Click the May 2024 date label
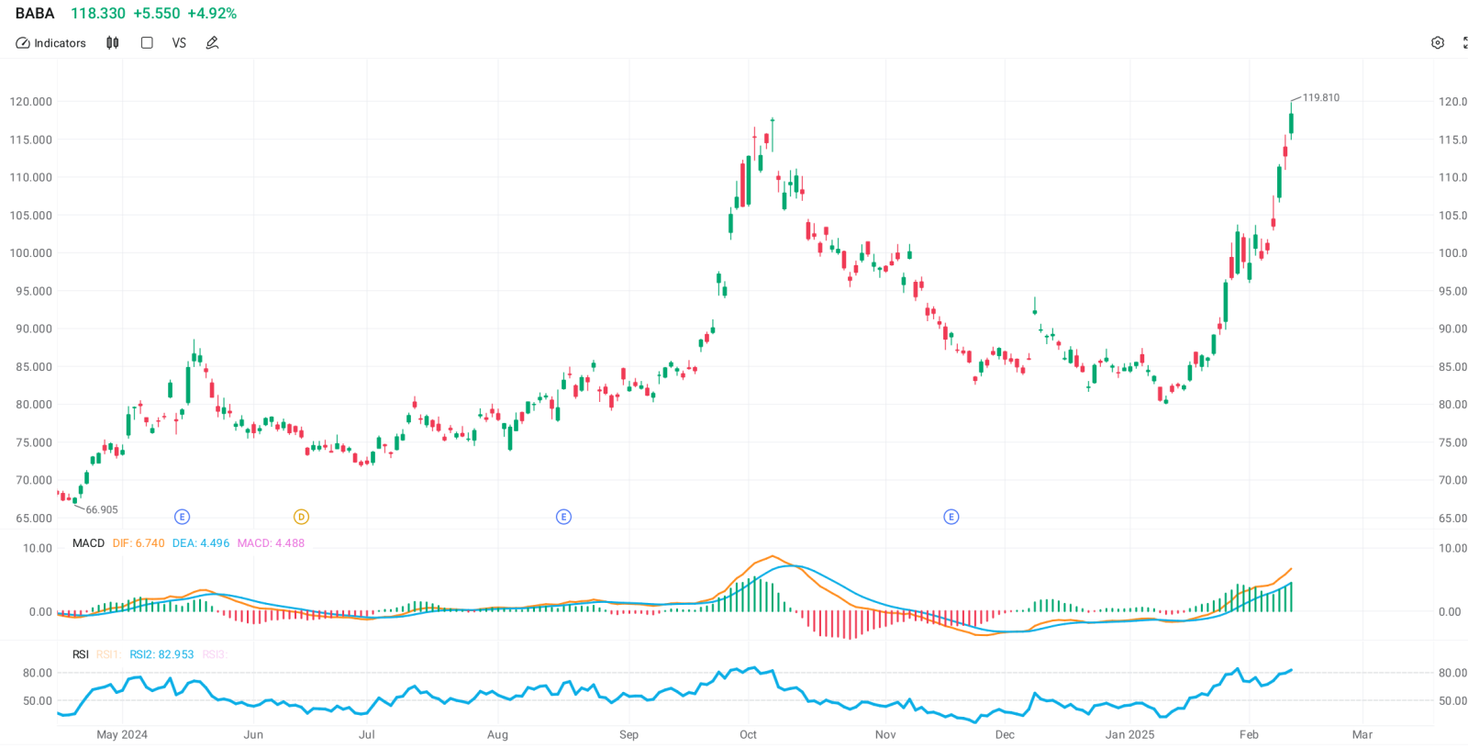Screen dimensions: 1468x748 (x=122, y=734)
